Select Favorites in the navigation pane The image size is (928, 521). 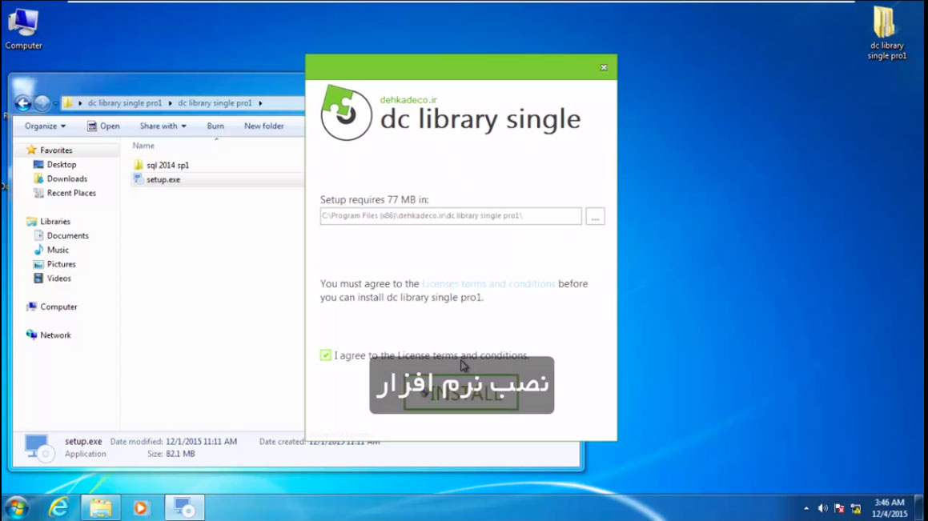(x=56, y=150)
